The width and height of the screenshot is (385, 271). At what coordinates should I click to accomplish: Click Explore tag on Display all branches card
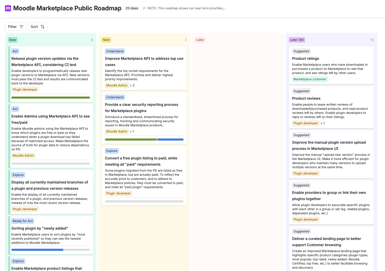[x=18, y=175]
